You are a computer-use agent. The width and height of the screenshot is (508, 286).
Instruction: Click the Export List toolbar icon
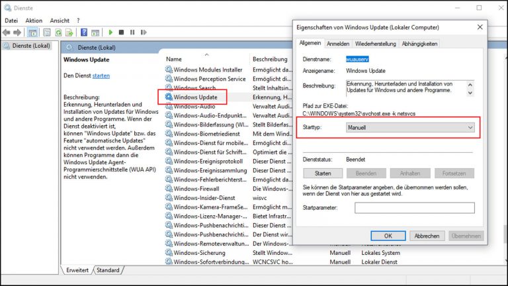tap(69, 32)
